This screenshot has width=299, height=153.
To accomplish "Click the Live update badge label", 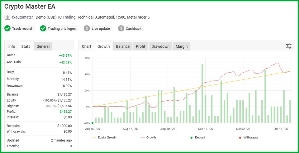I will pos(101,28).
